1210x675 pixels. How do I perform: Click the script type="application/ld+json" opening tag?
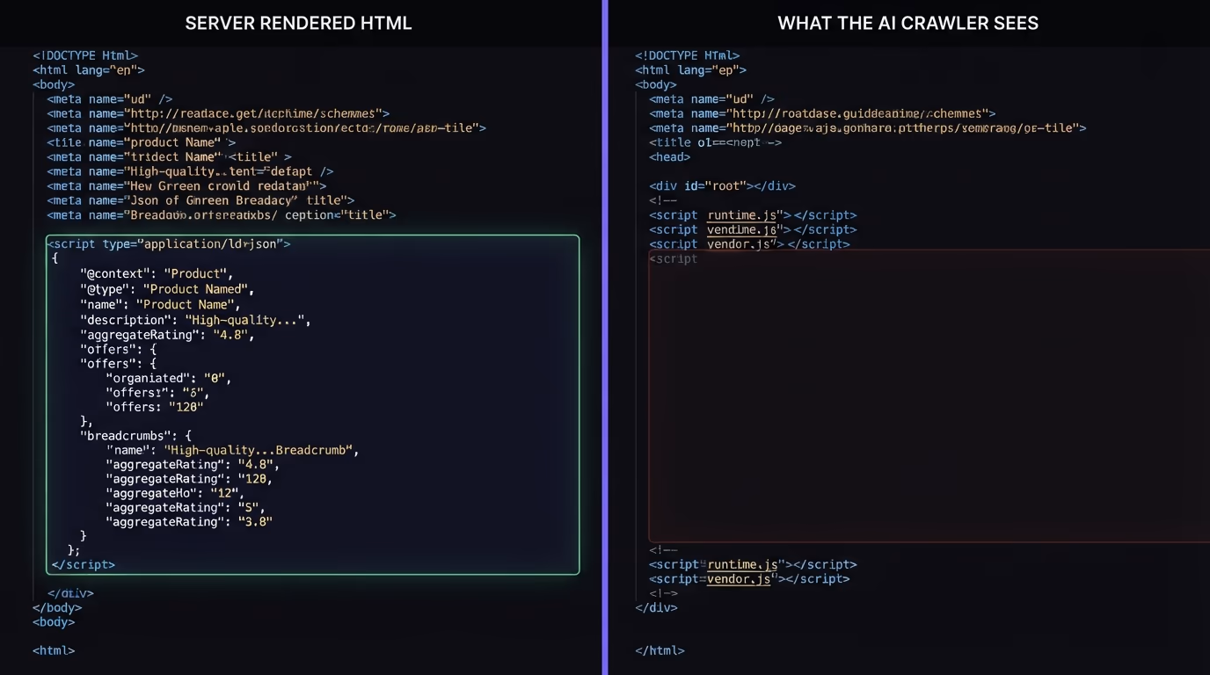click(x=169, y=243)
